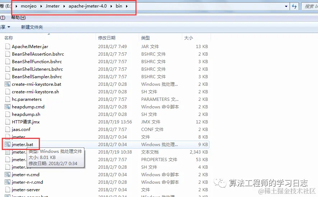Viewport: 318px width, 197px height.
Task: Go to monjeo folder in breadcrumb
Action: (x=29, y=6)
